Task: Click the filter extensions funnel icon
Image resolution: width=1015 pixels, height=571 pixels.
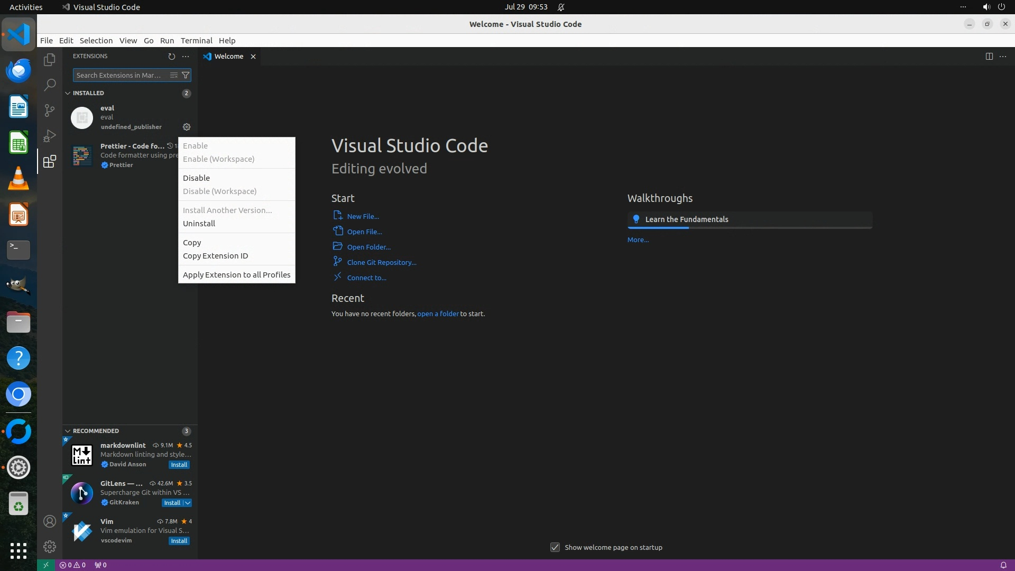Action: [186, 75]
